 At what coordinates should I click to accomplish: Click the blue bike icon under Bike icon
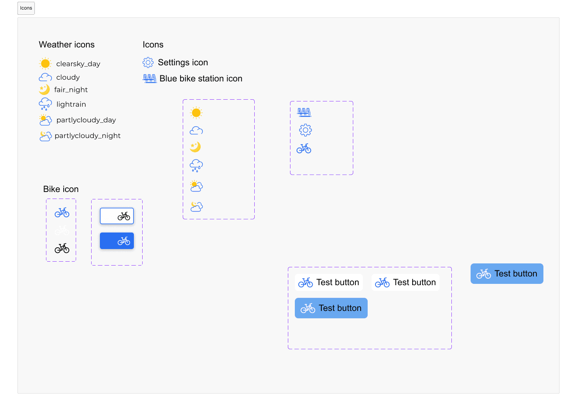[x=62, y=212]
